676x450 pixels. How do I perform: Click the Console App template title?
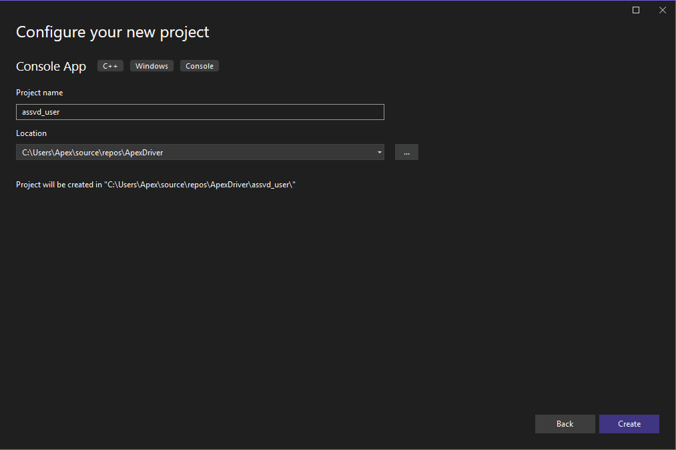coord(51,66)
